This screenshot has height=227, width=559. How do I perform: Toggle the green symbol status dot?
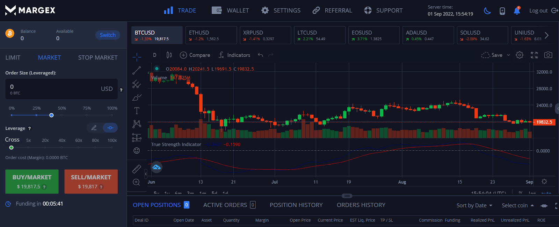click(157, 69)
